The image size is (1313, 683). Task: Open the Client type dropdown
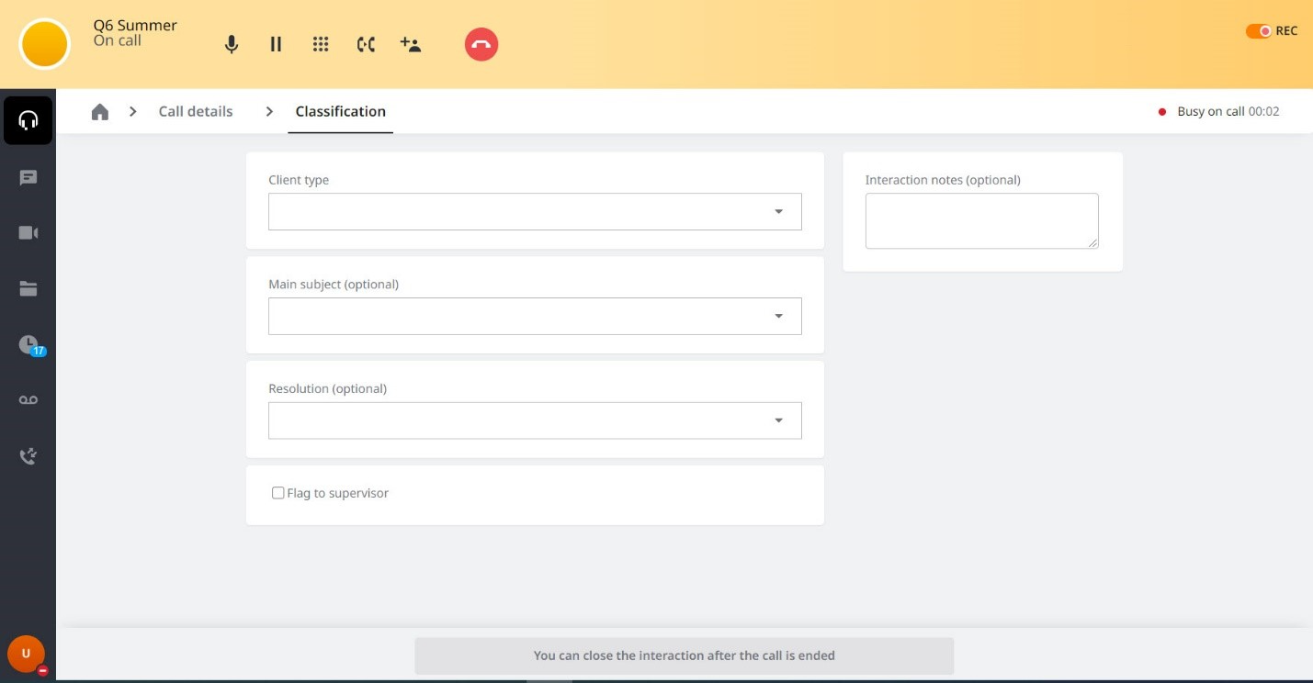535,211
